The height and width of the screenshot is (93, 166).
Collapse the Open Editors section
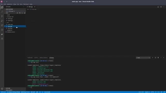15,9
